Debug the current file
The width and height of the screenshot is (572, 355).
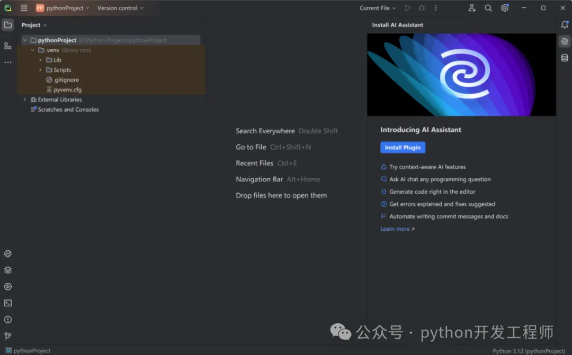pos(422,7)
